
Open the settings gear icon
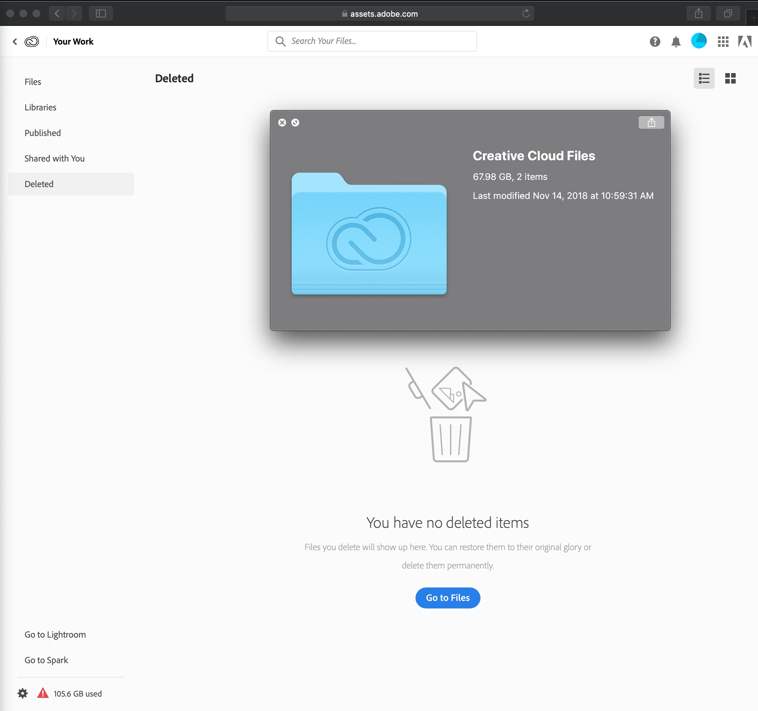coord(23,693)
